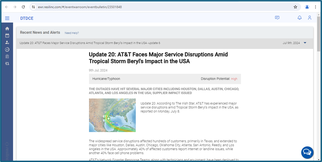Open the user settings sidebar icon
Viewport: 322px width, 162px height.
tap(7, 43)
